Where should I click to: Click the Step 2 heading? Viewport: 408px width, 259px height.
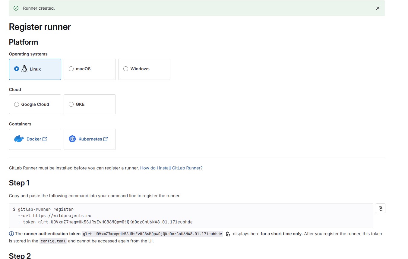tap(20, 256)
